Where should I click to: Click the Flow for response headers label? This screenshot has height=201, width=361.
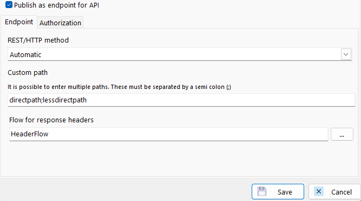[51, 120]
